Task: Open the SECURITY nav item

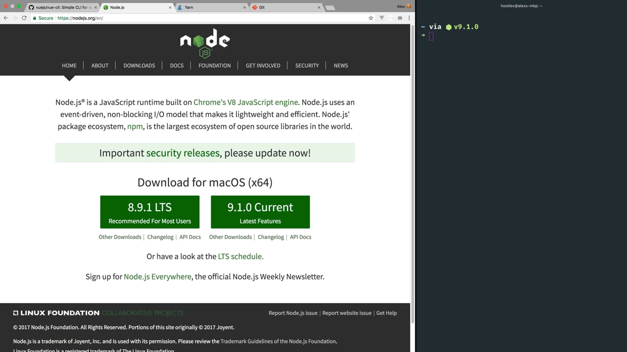Action: point(307,66)
